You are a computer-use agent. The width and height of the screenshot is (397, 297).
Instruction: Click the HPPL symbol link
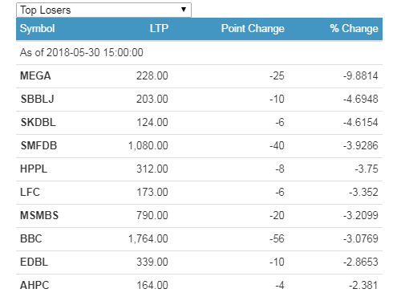pos(34,169)
